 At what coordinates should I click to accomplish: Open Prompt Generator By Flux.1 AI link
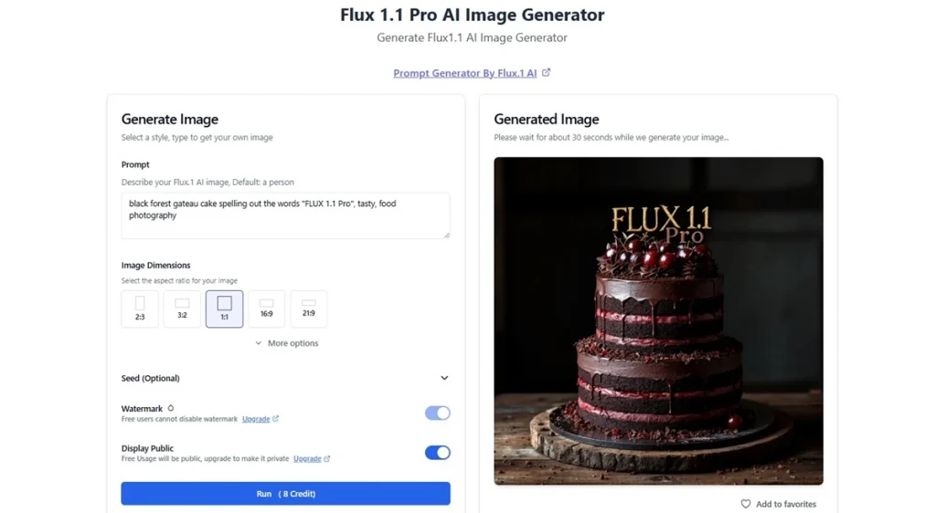pyautogui.click(x=465, y=73)
